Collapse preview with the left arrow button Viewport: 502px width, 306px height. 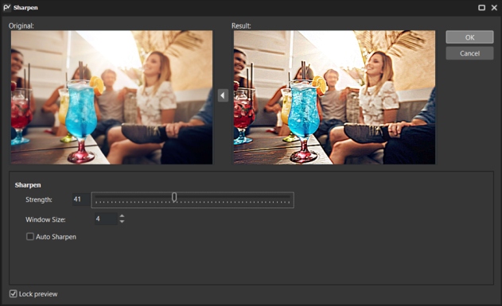coord(223,95)
